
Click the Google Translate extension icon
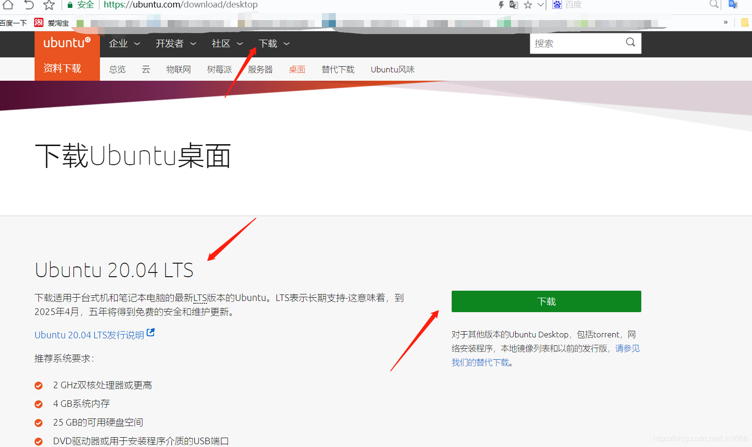click(733, 5)
